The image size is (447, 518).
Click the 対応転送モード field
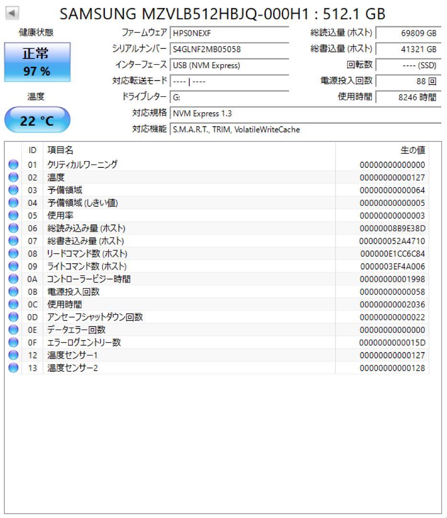229,81
